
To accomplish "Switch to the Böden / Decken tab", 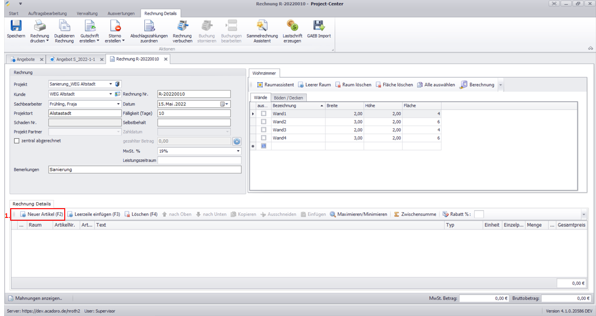I will pyautogui.click(x=289, y=98).
